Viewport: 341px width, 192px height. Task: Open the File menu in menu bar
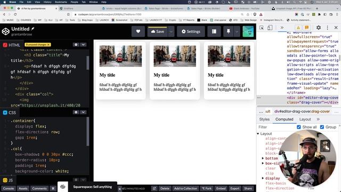(21, 2)
